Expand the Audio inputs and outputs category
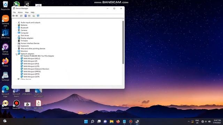The height and width of the screenshot is (125, 223). coord(16,23)
